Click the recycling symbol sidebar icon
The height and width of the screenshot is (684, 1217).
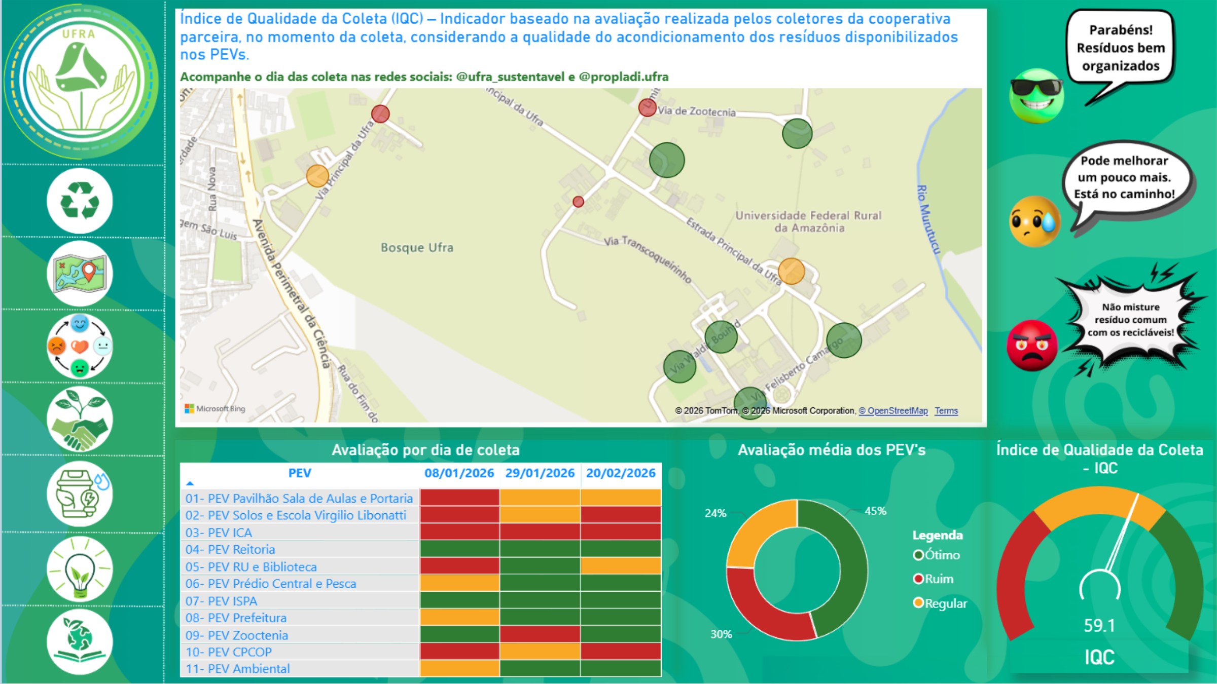pyautogui.click(x=80, y=201)
